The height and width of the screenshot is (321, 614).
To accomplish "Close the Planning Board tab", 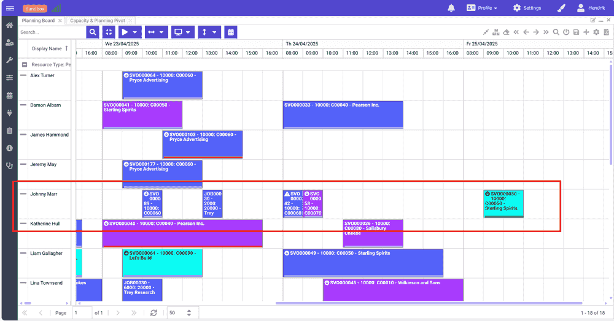I will (x=60, y=20).
